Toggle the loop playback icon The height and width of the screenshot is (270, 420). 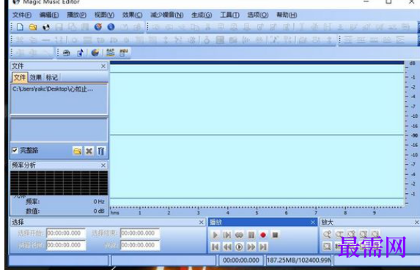pos(239,235)
